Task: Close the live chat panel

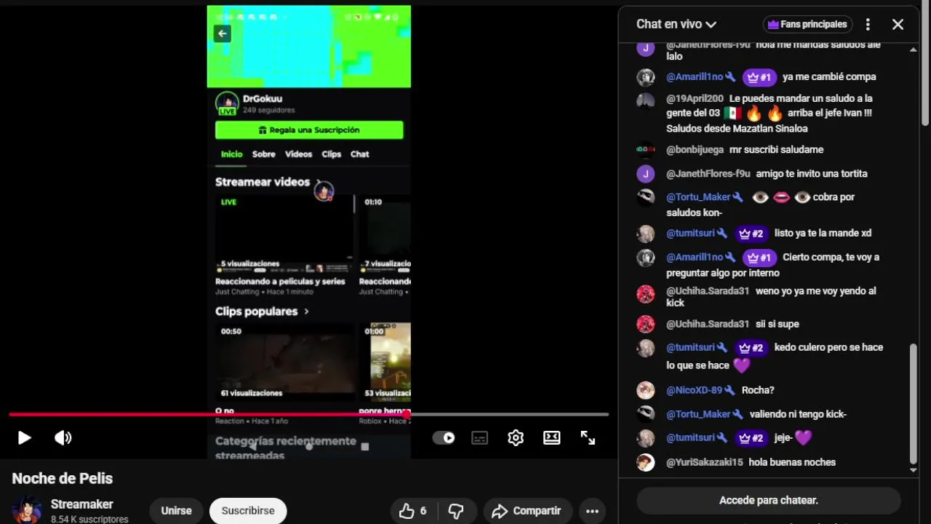Action: coord(898,25)
